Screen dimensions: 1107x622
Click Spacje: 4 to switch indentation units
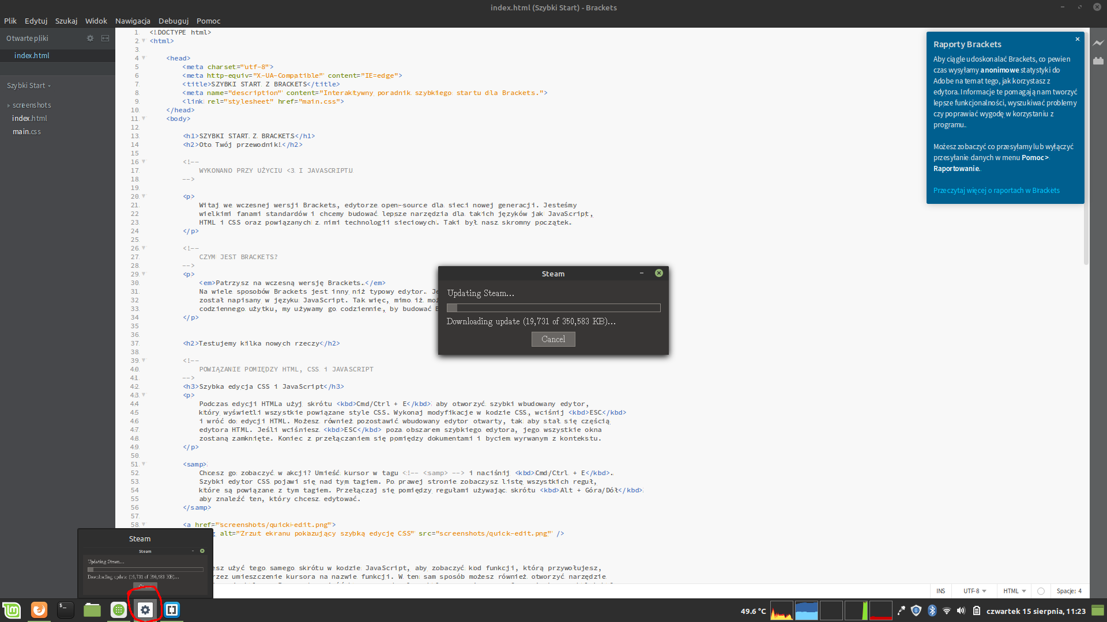(x=1069, y=591)
